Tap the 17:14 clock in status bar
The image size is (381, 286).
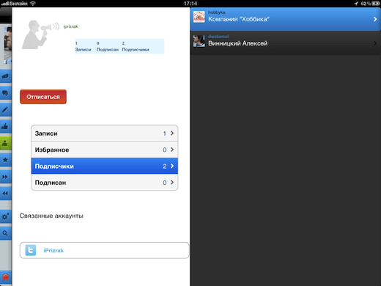(190, 4)
